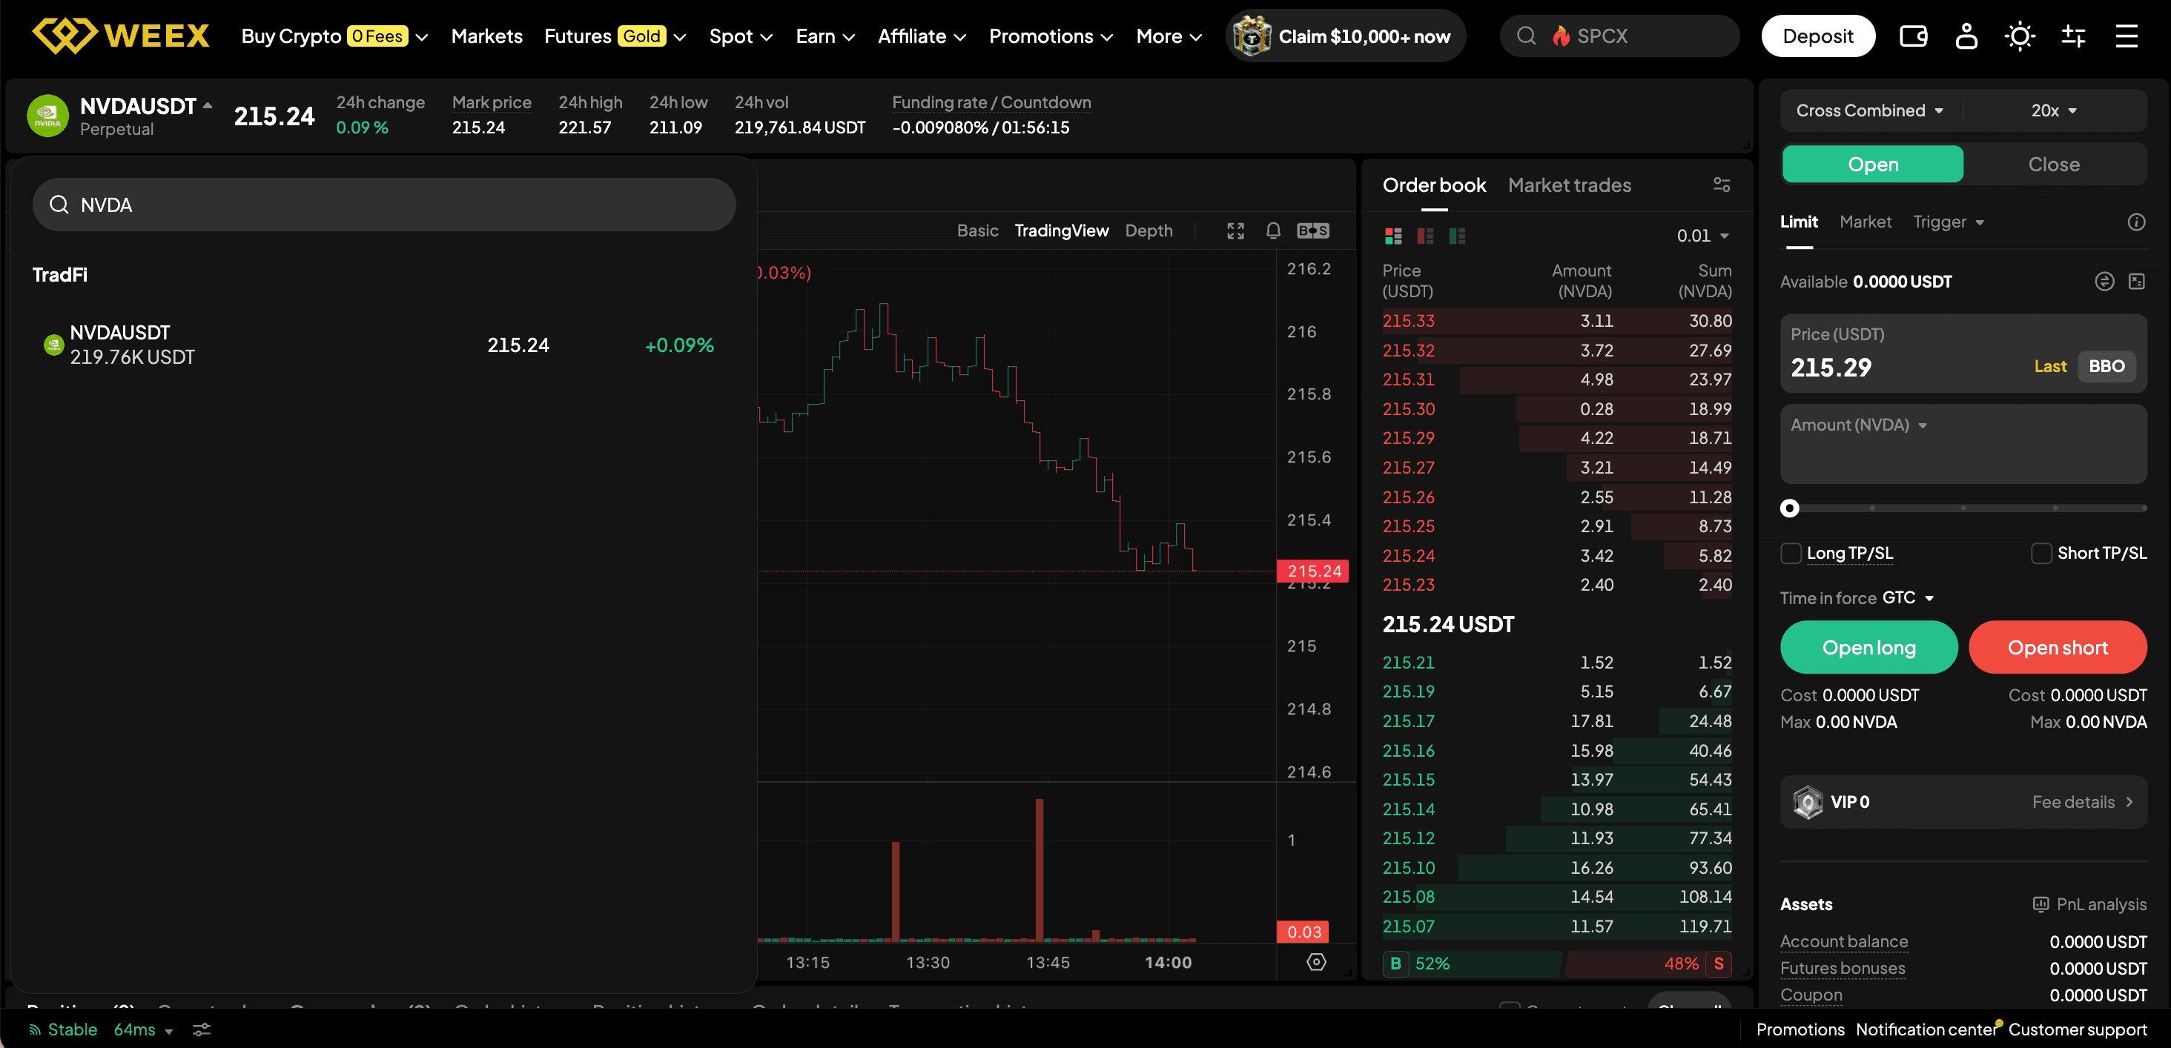Expand the Earn dropdown menu
This screenshot has width=2171, height=1048.
[825, 36]
